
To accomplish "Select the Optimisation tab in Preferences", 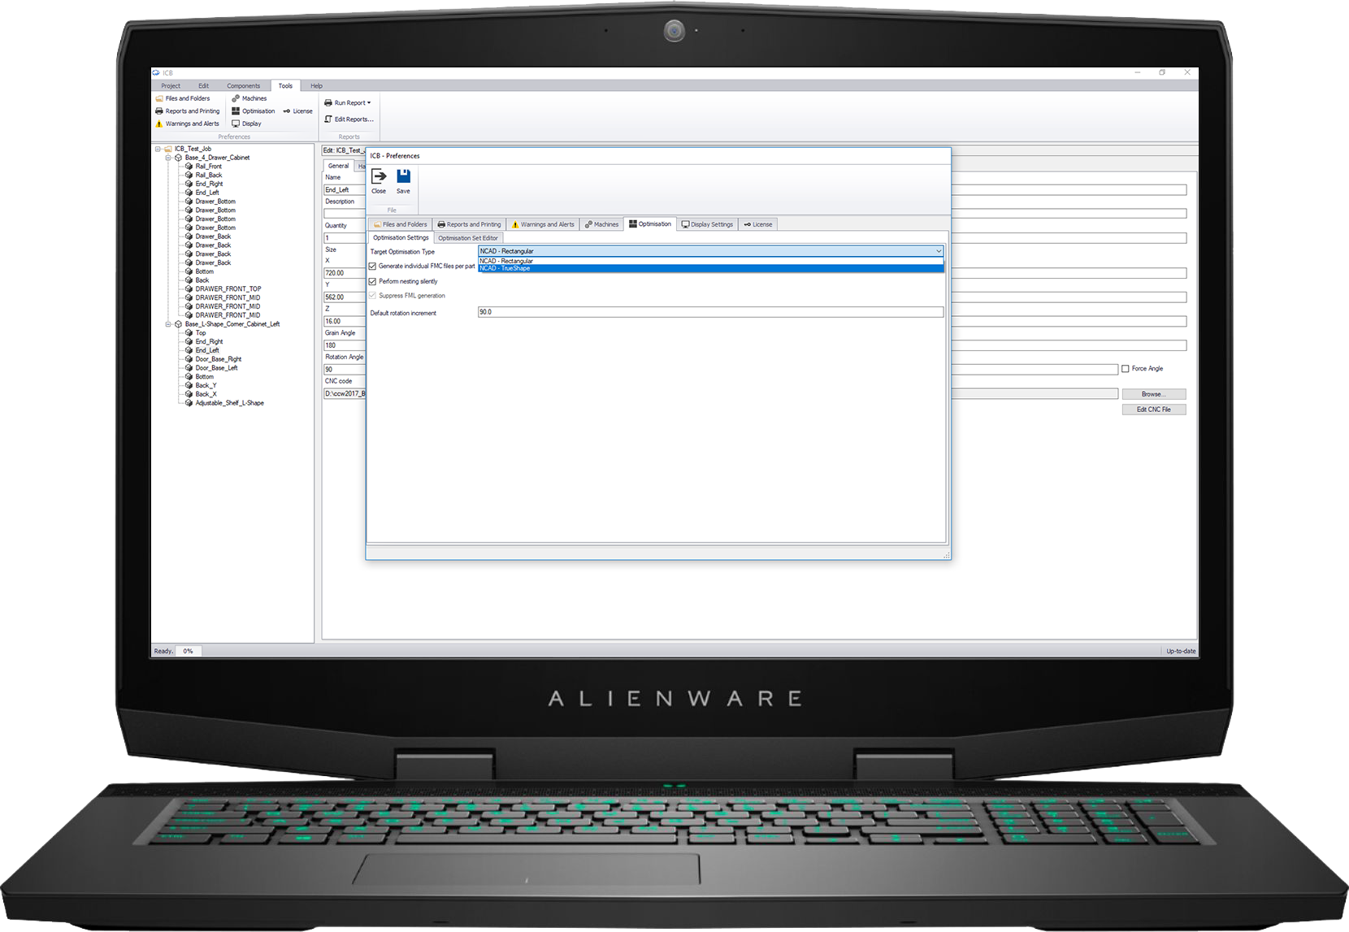I will (650, 224).
